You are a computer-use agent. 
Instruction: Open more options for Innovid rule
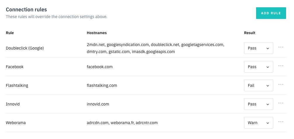pyautogui.click(x=281, y=103)
